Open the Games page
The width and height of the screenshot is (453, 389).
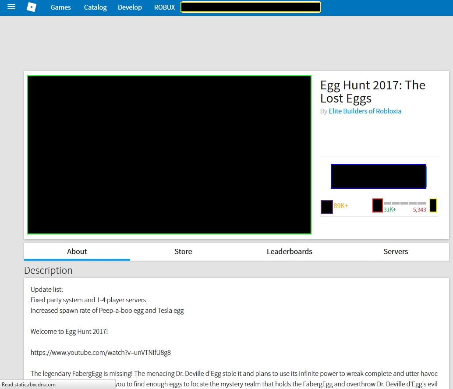click(60, 7)
